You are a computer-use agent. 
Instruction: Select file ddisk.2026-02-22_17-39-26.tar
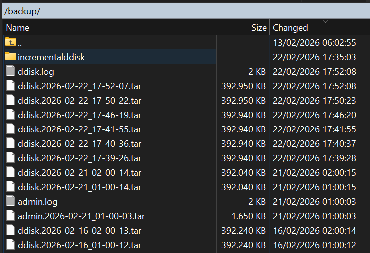[79, 158]
